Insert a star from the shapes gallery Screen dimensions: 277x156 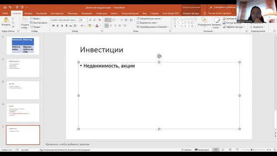[192, 26]
